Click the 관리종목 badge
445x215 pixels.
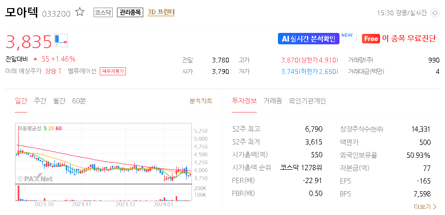click(x=130, y=12)
